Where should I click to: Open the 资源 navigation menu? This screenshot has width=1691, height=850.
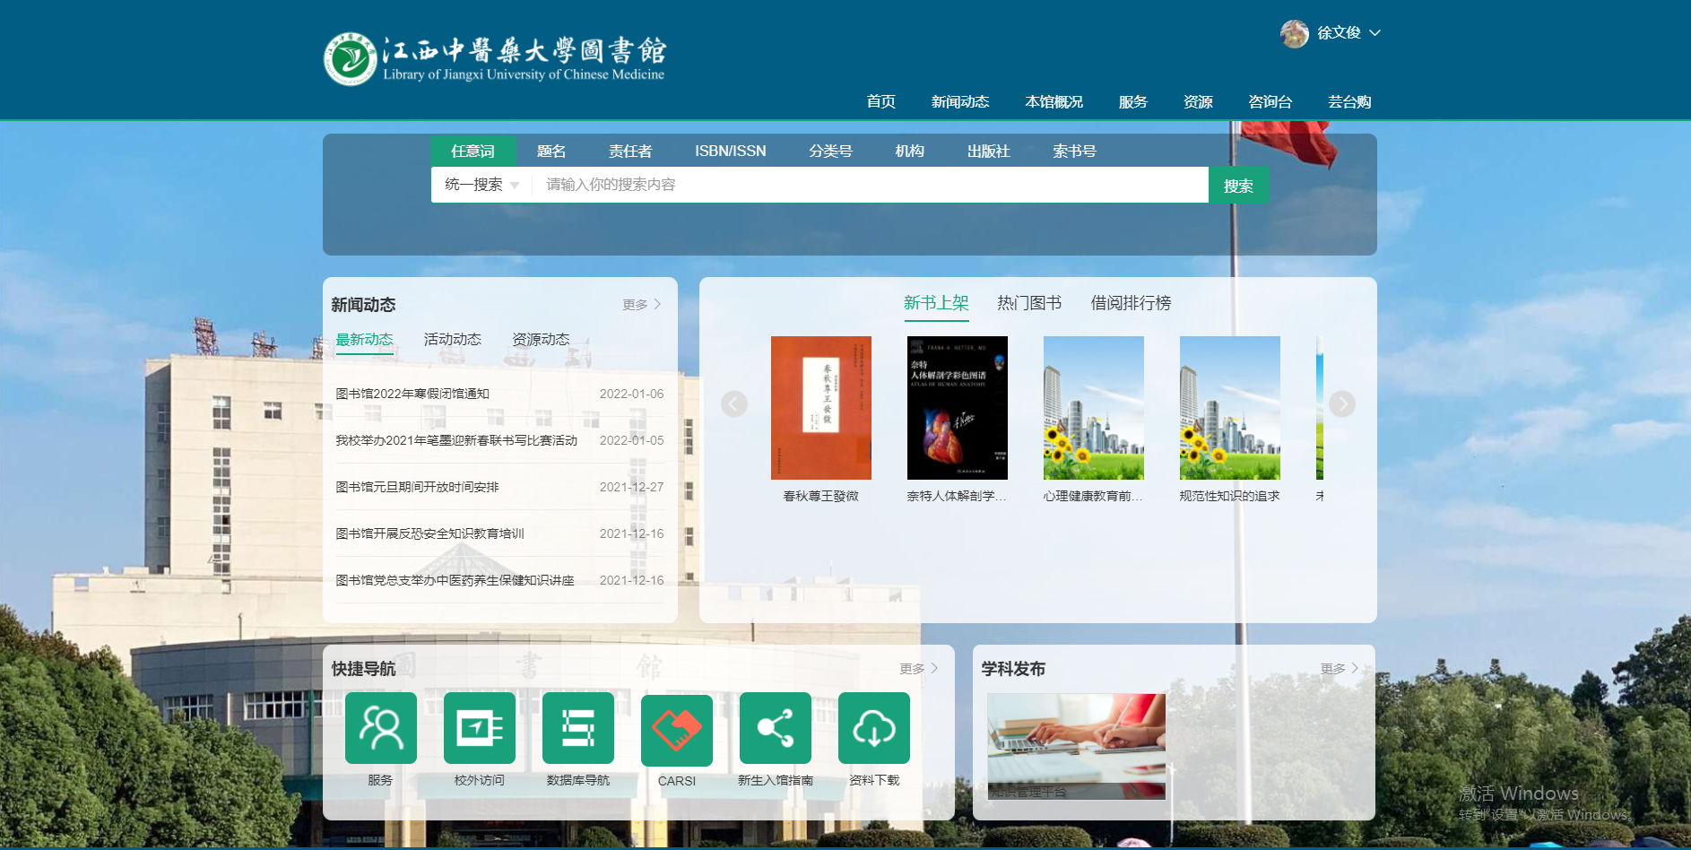(x=1198, y=101)
